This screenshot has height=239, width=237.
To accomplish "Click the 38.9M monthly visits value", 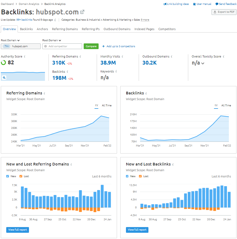I will tap(108, 63).
